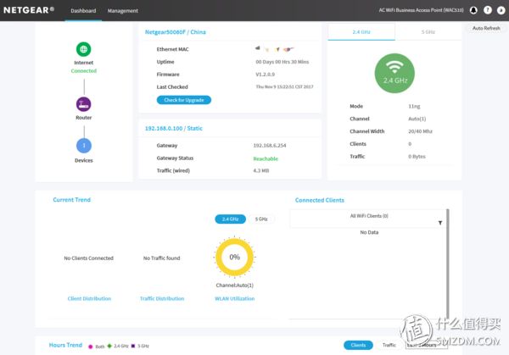The height and width of the screenshot is (355, 509).
Task: Click the 0 Bytes traffic value
Action: coord(417,157)
